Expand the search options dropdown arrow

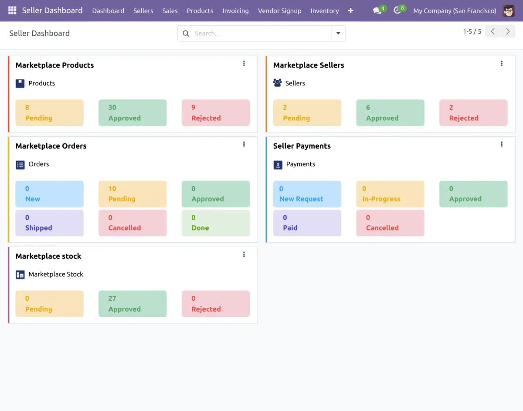coord(338,34)
